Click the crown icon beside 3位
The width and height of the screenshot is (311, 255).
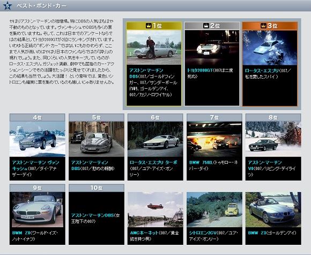tap(264, 26)
